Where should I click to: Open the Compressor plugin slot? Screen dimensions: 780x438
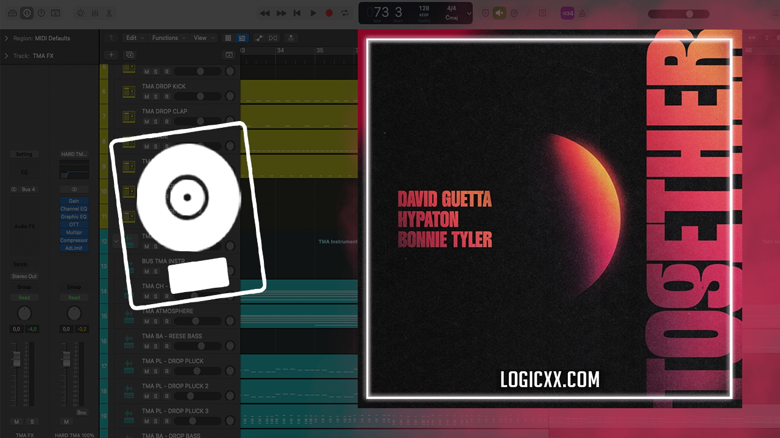[74, 240]
